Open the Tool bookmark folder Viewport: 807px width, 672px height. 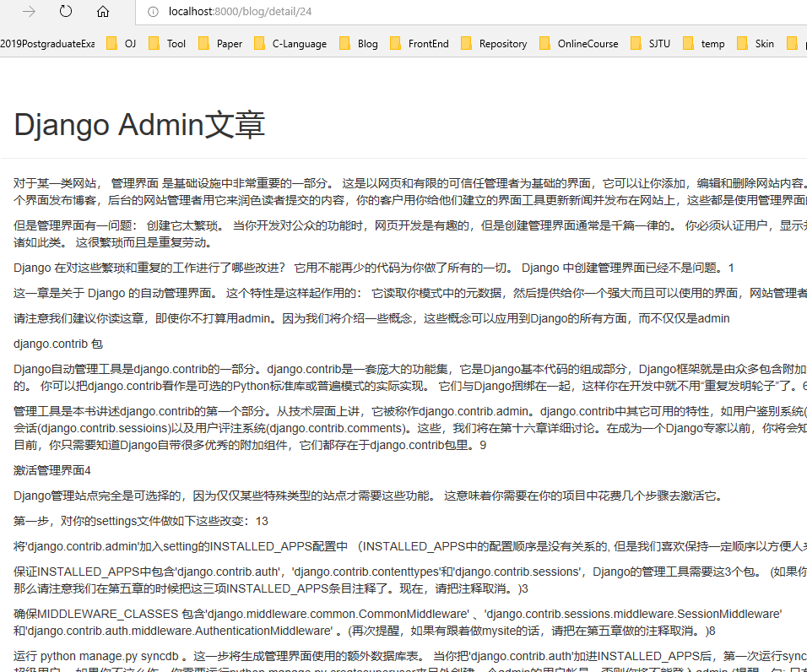(167, 44)
